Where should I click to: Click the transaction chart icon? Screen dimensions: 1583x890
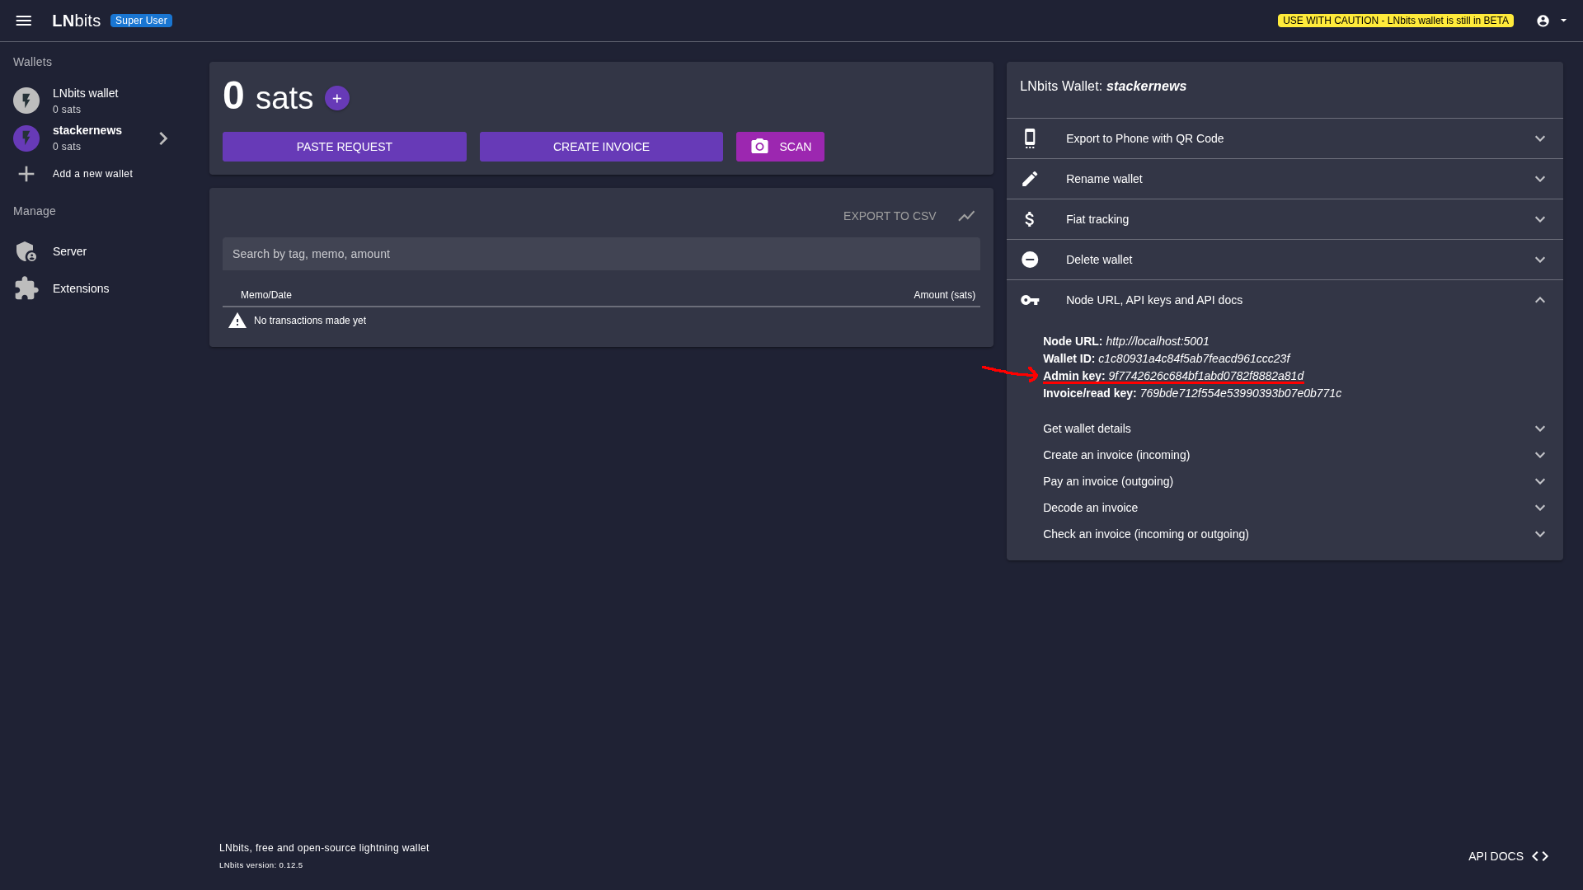point(966,216)
